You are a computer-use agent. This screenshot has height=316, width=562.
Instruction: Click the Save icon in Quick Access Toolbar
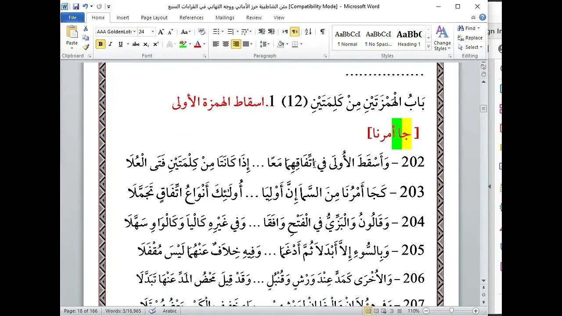click(76, 7)
